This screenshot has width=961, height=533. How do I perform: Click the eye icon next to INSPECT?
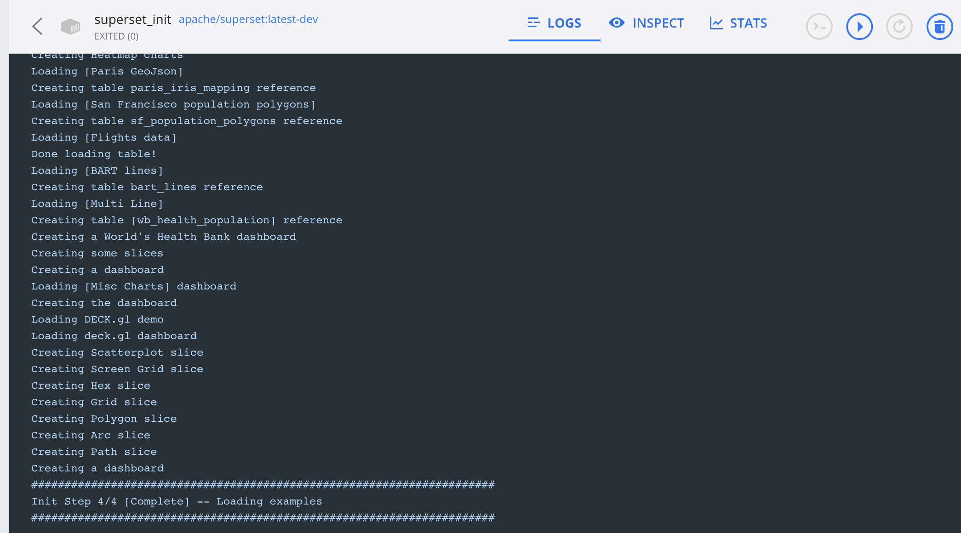pyautogui.click(x=617, y=23)
